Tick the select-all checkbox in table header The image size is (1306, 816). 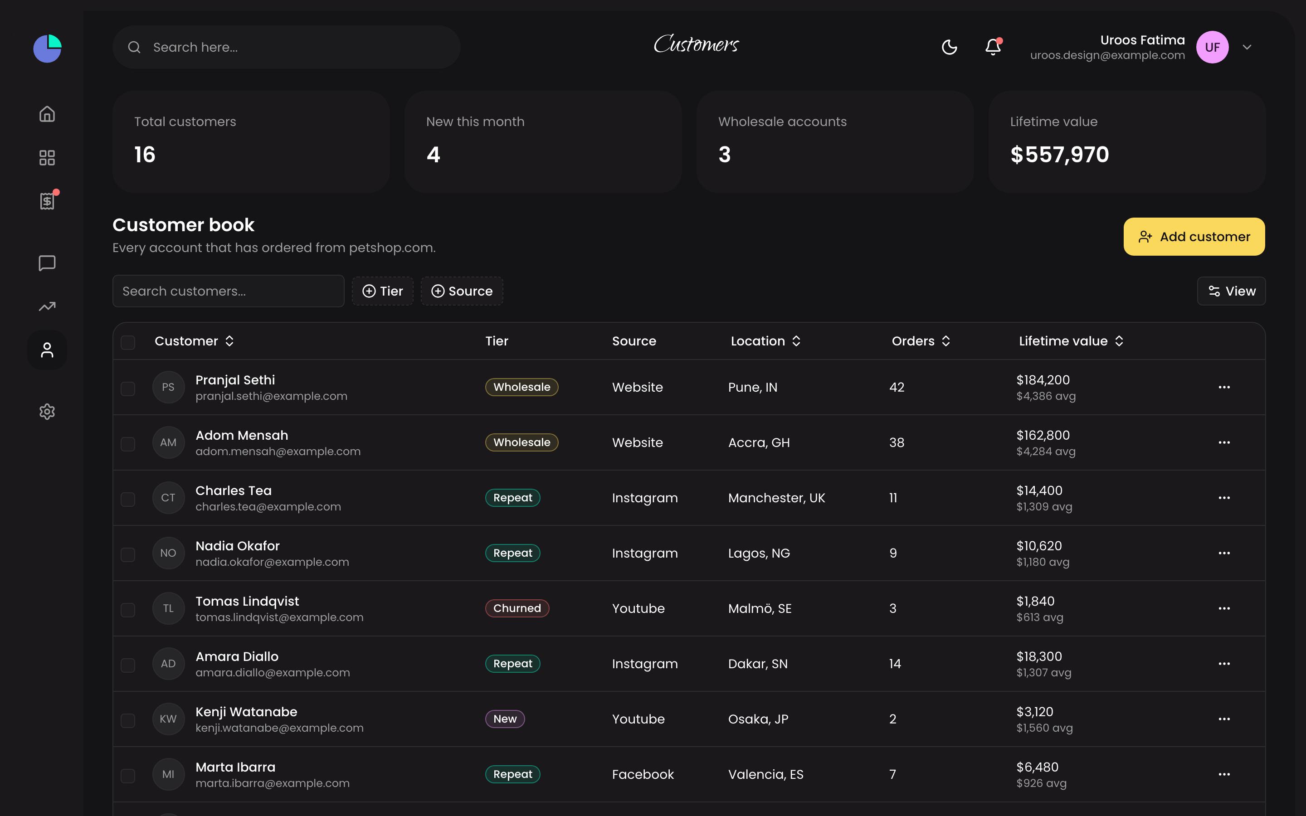128,343
